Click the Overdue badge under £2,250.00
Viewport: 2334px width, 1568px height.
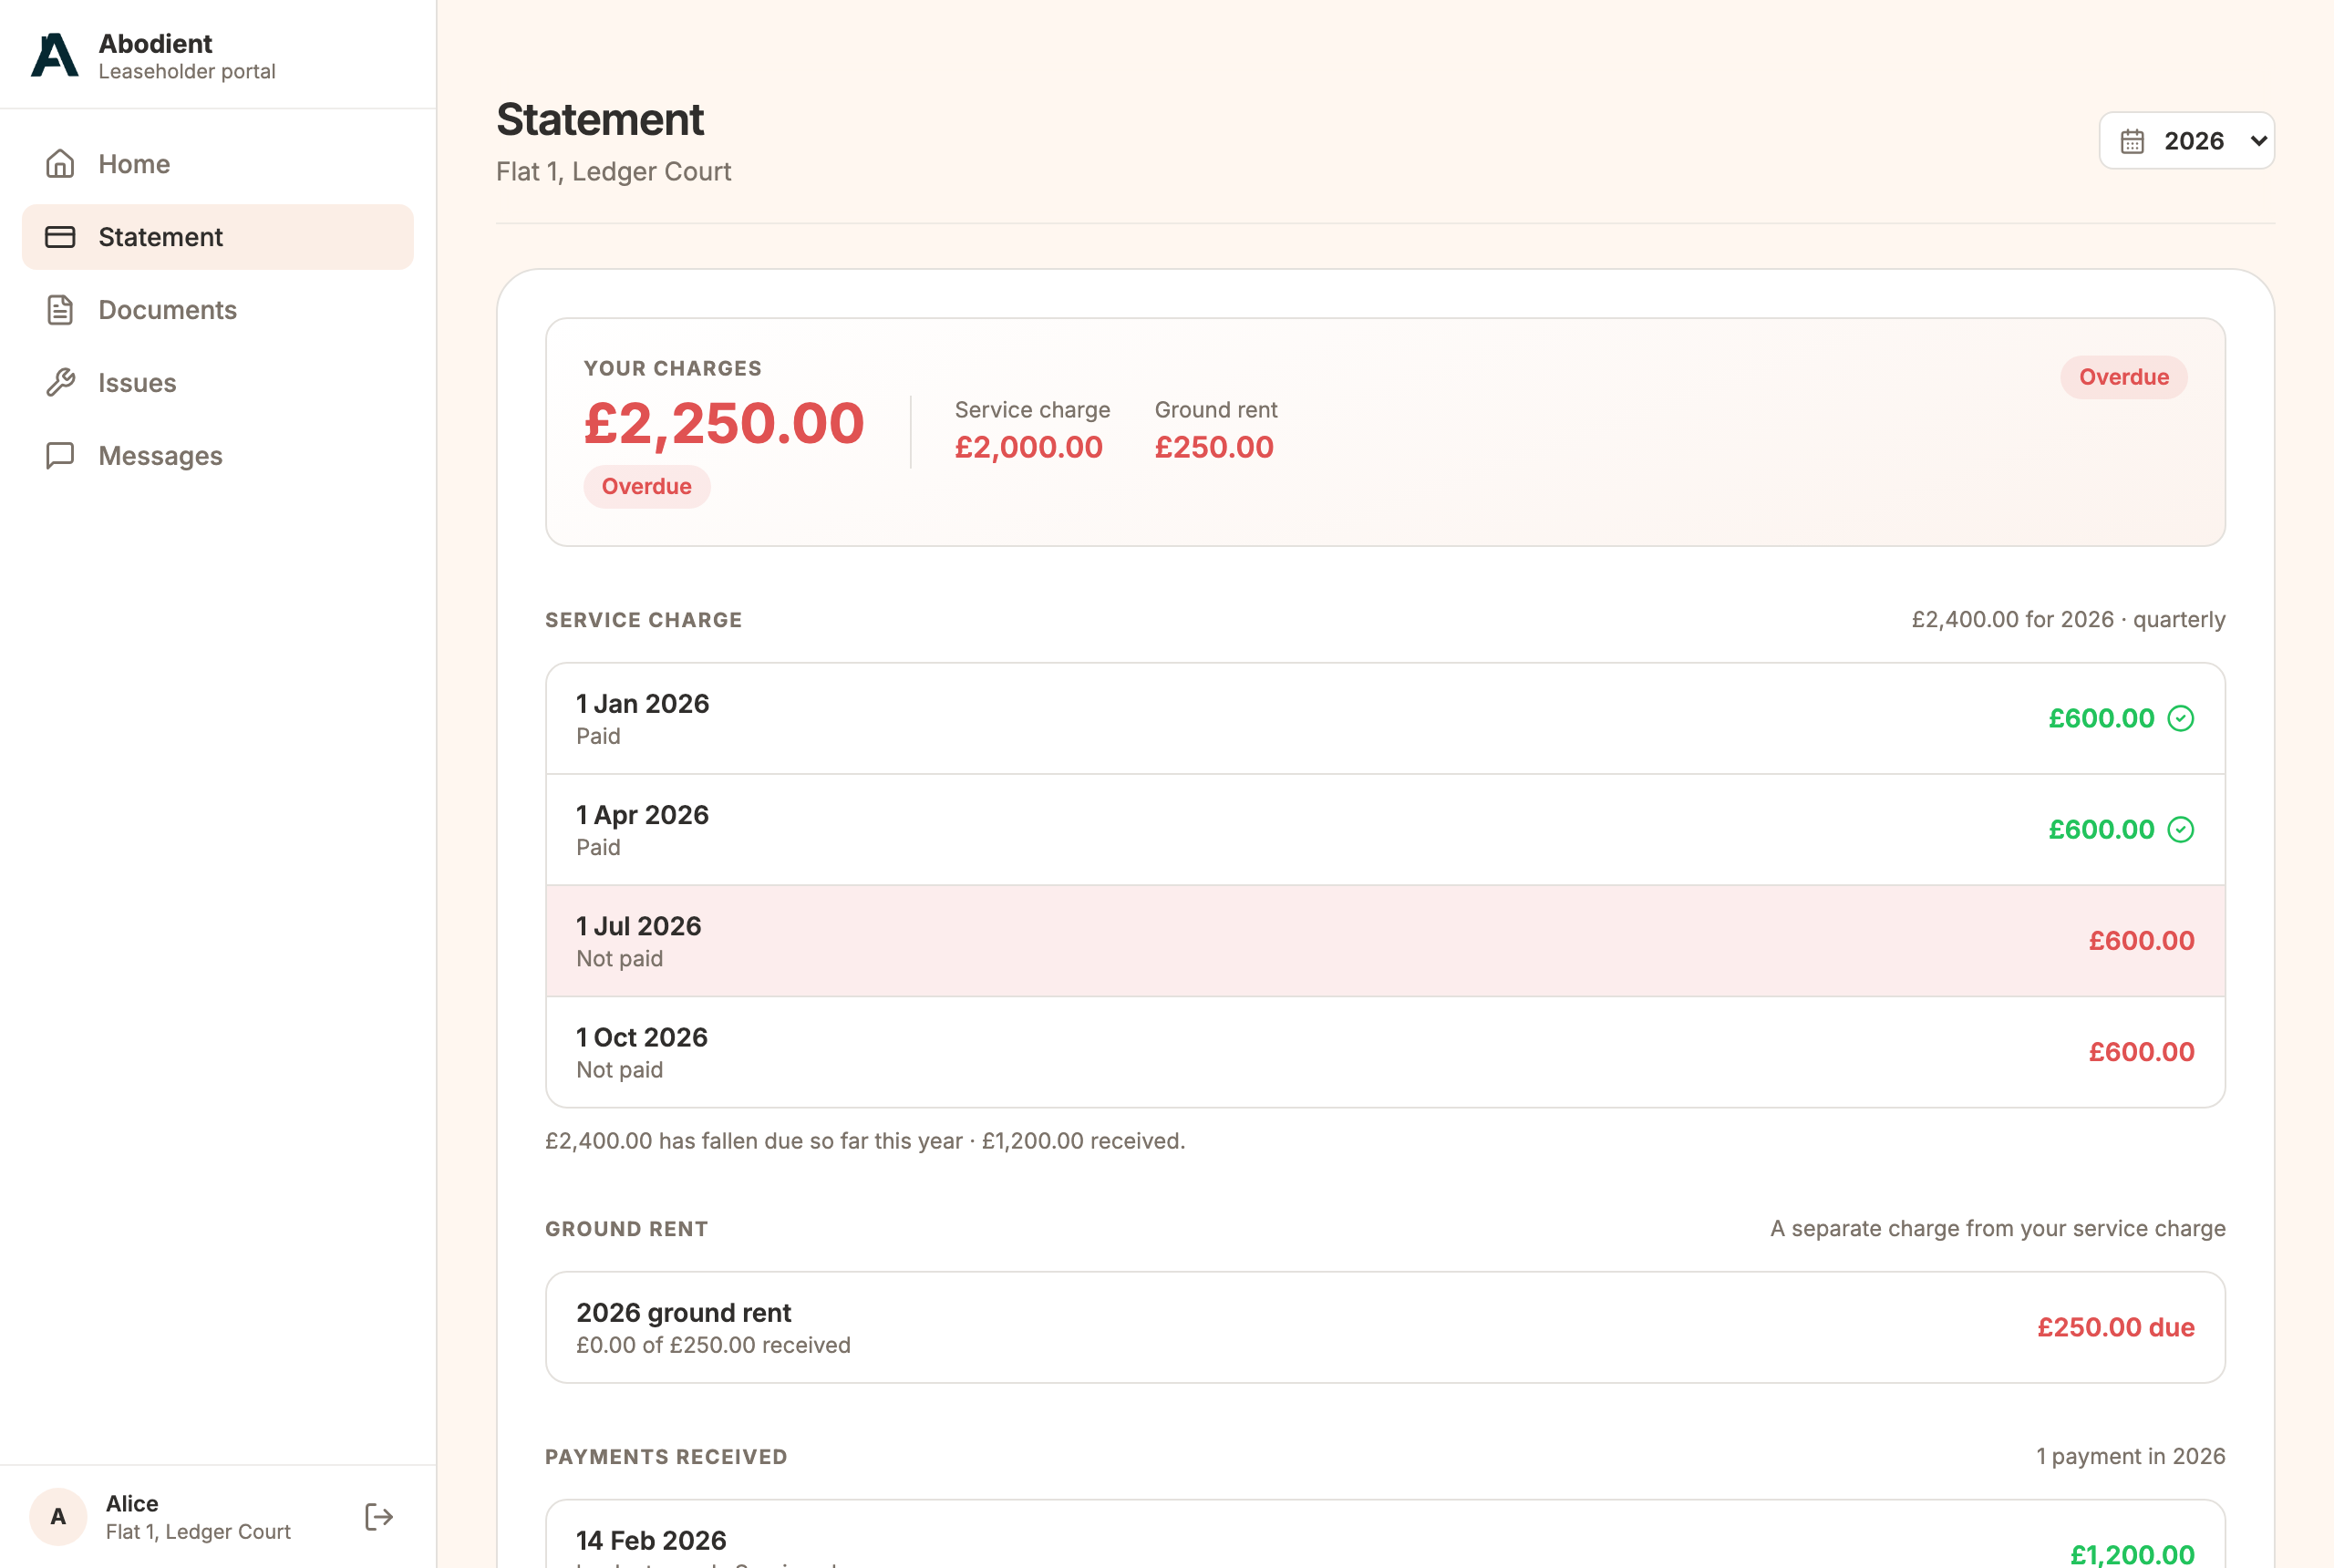[647, 487]
